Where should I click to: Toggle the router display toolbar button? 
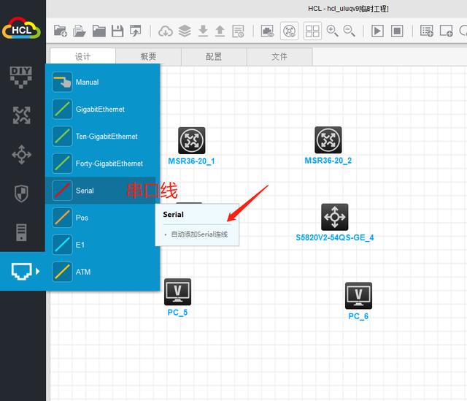click(x=289, y=31)
